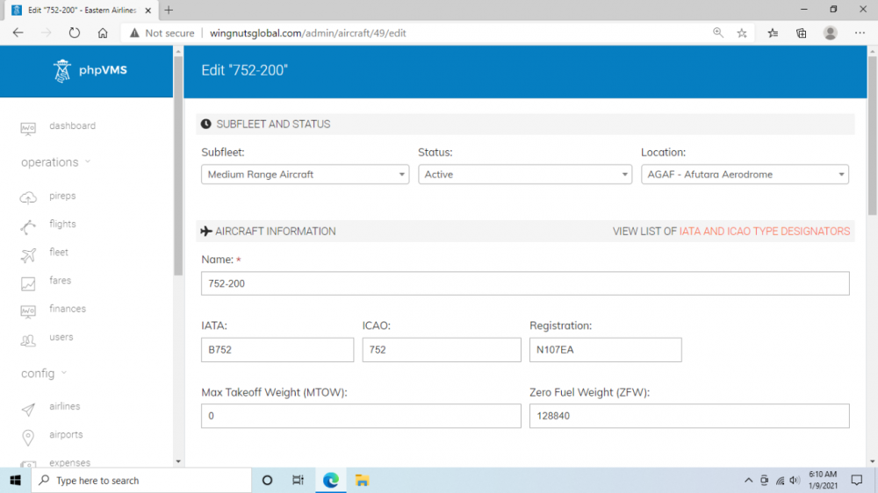Click the fares chart icon

(x=28, y=283)
